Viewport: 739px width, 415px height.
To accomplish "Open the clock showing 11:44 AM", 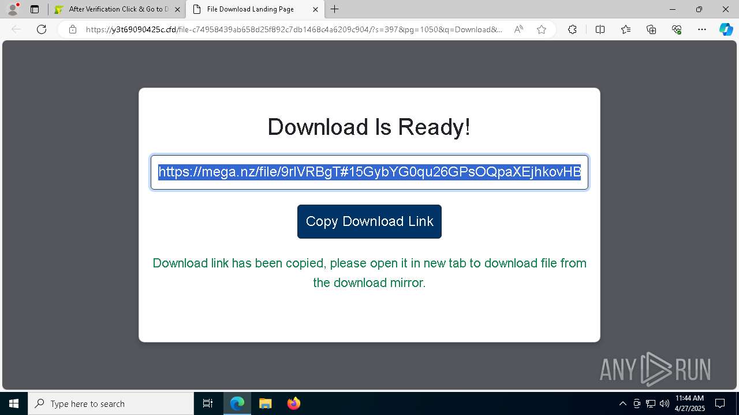I will tap(690, 403).
